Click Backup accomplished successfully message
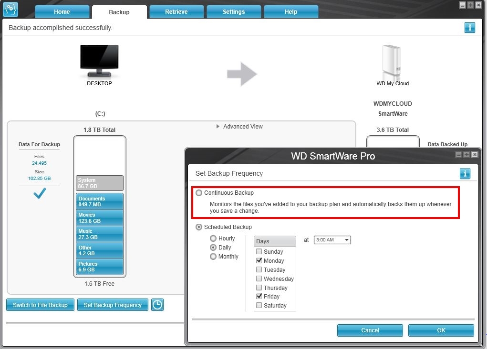The image size is (487, 349). pos(60,28)
